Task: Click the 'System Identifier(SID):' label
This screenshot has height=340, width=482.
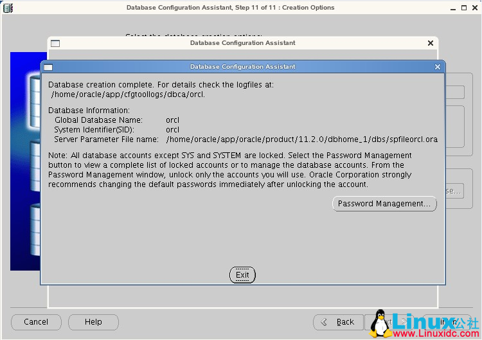Action: click(x=94, y=129)
